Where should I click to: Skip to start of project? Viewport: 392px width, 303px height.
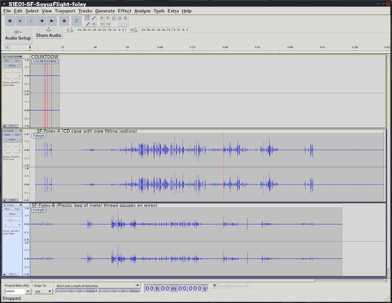click(41, 21)
